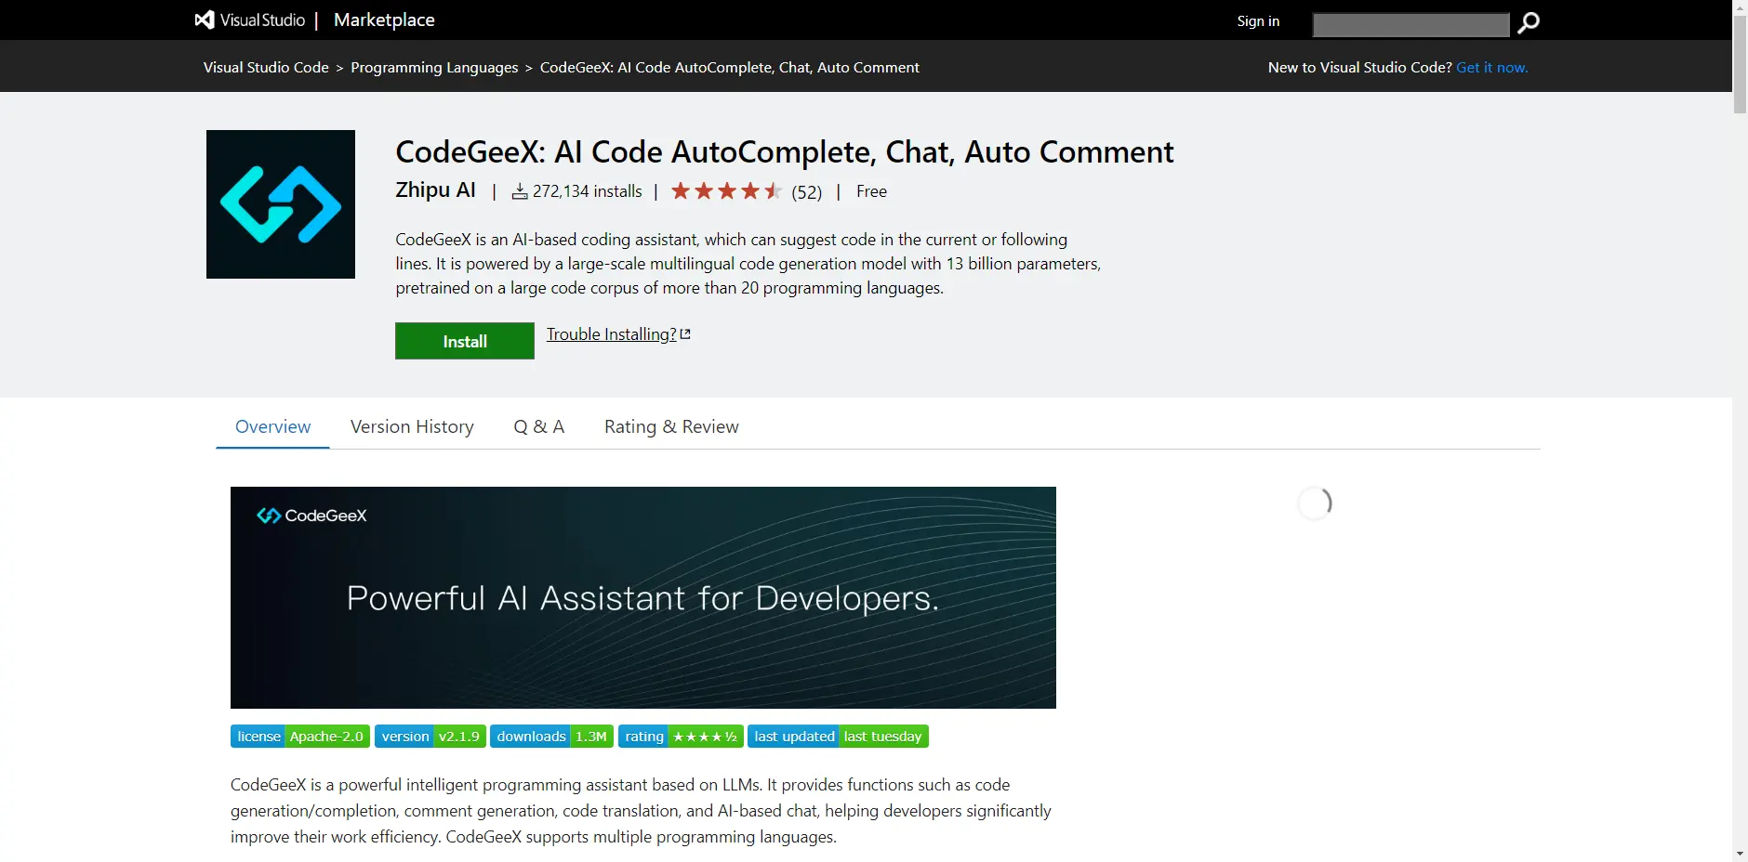This screenshot has height=862, width=1748.
Task: Click the star rating icons
Action: click(726, 191)
